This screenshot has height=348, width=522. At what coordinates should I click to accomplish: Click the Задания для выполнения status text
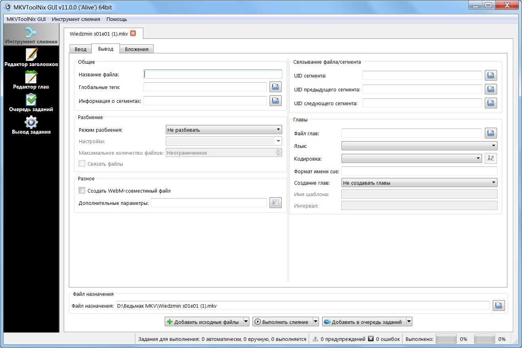pyautogui.click(x=222, y=339)
